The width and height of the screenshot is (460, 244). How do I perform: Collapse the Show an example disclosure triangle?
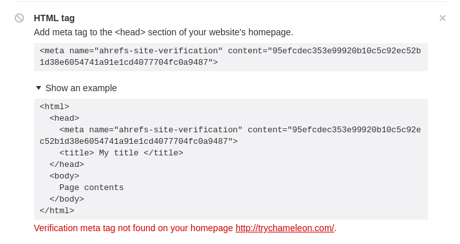click(x=39, y=88)
